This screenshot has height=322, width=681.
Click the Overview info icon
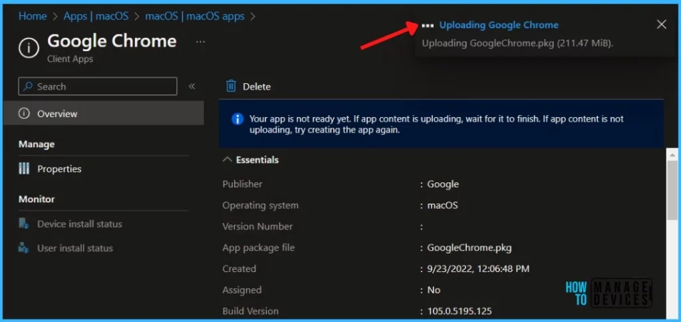pyautogui.click(x=25, y=113)
